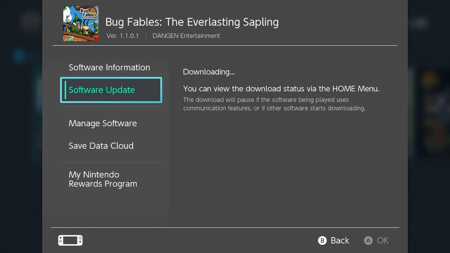Screen dimensions: 450x253
Task: Click the Downloading... status text
Action: [x=209, y=72]
